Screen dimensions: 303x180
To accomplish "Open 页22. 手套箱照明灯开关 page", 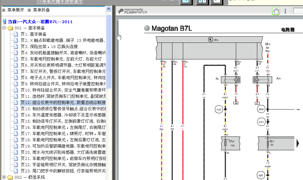I will (63, 164).
